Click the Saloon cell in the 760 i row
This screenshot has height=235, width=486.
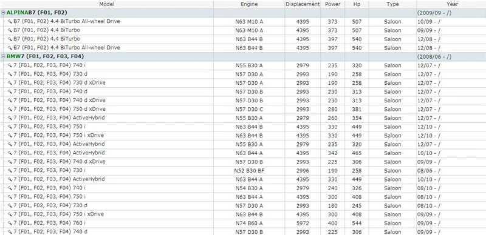pyautogui.click(x=392, y=223)
